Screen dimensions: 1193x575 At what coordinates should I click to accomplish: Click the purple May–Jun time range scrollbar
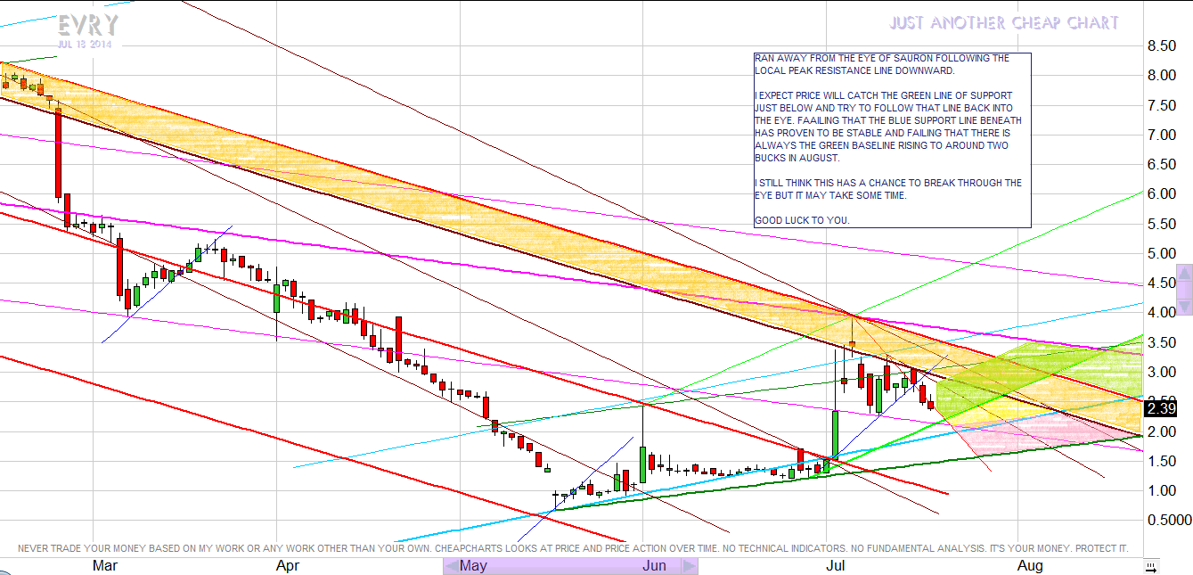tap(570, 566)
